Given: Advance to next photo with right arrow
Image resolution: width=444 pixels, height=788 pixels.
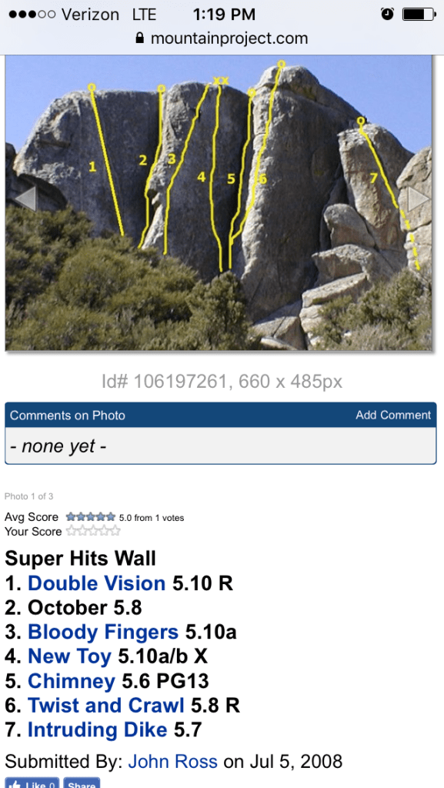Looking at the screenshot, I should 418,199.
